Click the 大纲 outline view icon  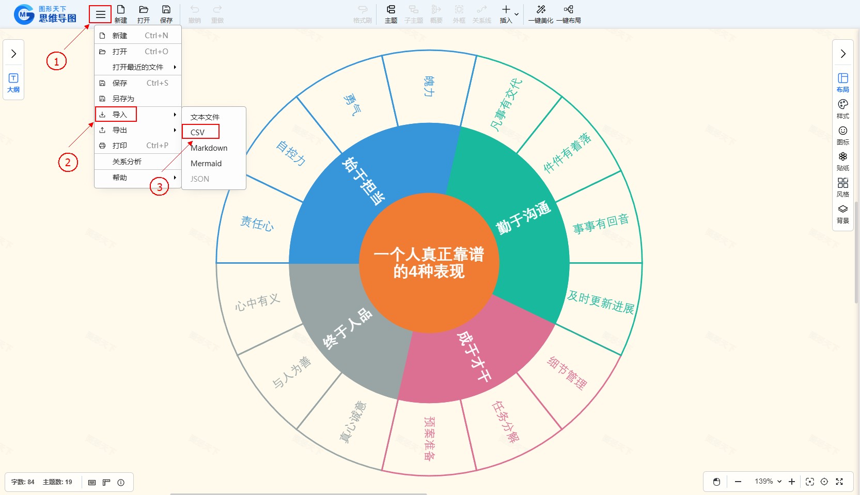tap(13, 82)
